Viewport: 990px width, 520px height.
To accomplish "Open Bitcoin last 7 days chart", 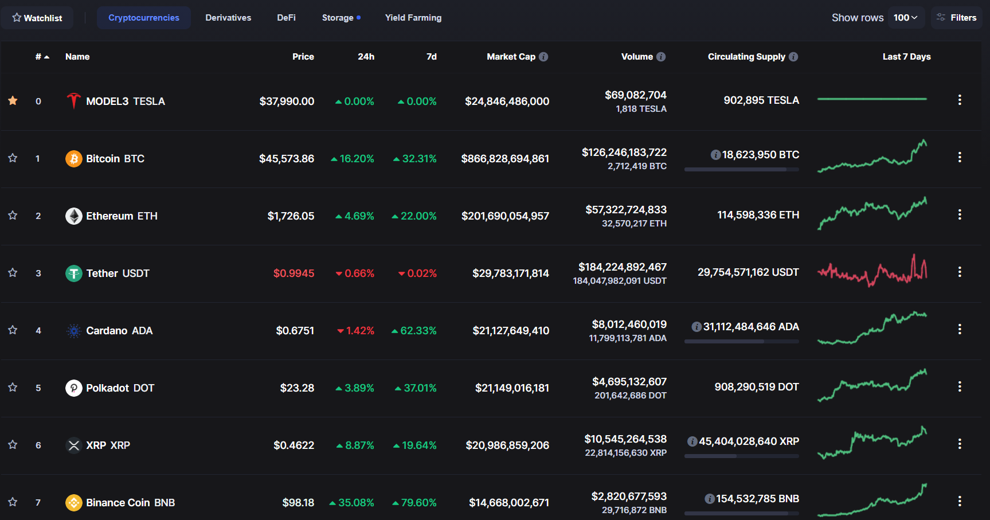I will click(x=872, y=156).
